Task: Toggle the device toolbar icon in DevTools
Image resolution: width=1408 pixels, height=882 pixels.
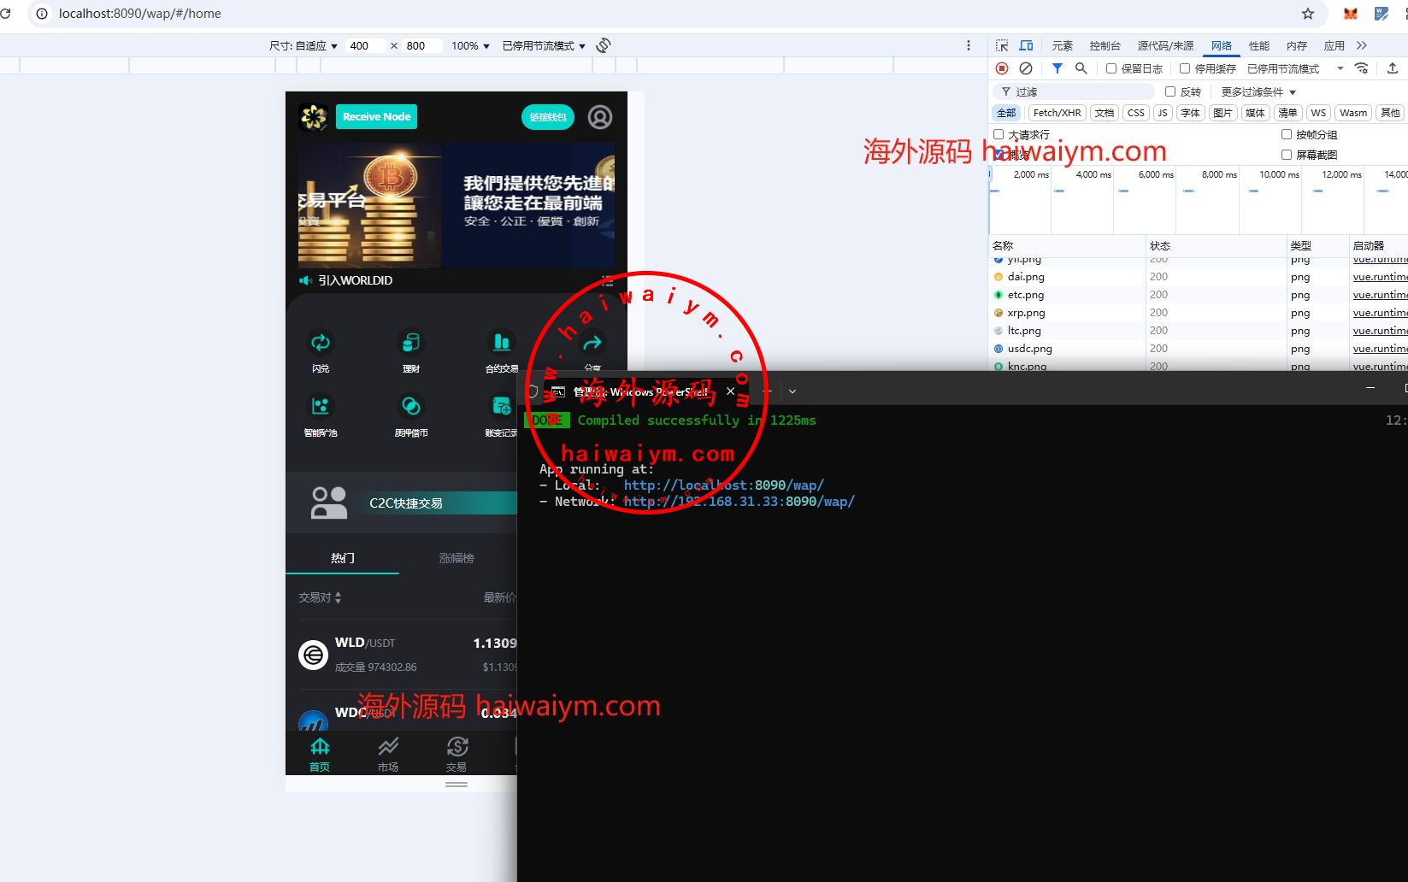Action: click(1026, 45)
